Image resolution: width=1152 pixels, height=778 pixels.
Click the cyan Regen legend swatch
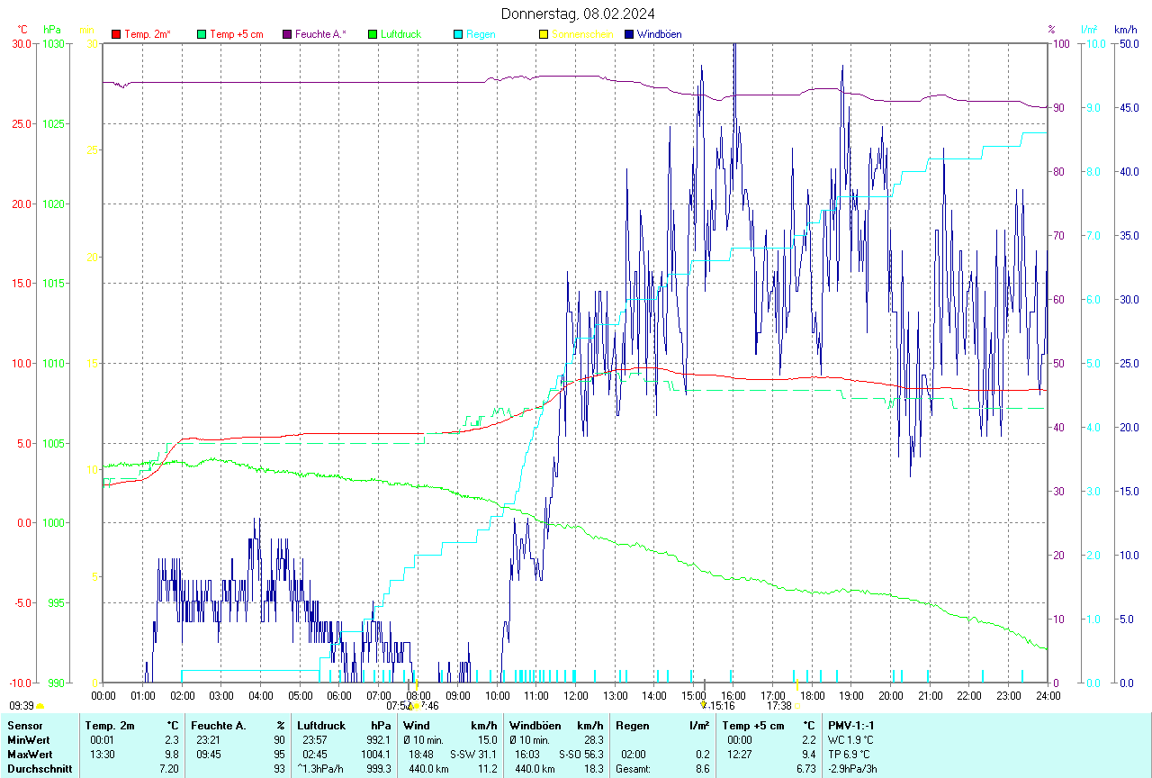pyautogui.click(x=458, y=34)
